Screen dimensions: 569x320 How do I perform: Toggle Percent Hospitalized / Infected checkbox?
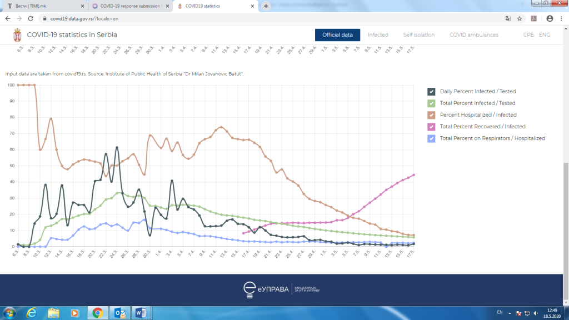click(x=431, y=115)
